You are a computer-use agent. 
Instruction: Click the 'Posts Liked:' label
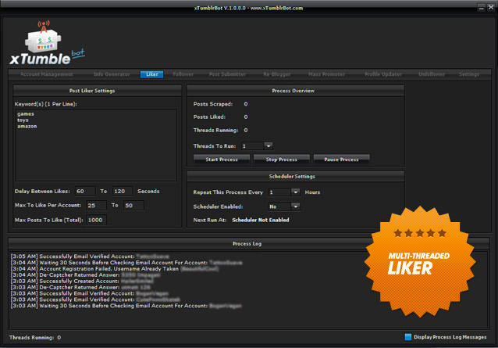[209, 117]
